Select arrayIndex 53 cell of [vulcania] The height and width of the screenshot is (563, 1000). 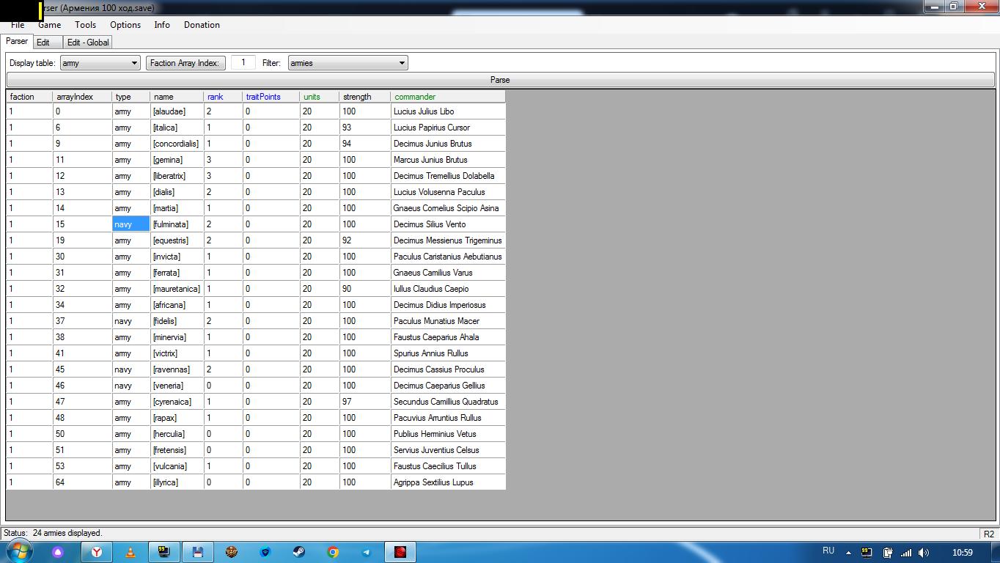coord(82,466)
